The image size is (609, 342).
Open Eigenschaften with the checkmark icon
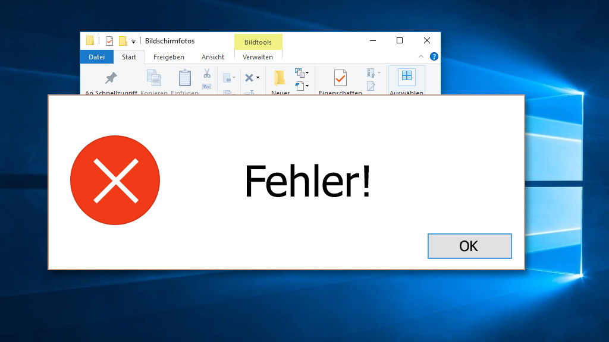pos(340,78)
